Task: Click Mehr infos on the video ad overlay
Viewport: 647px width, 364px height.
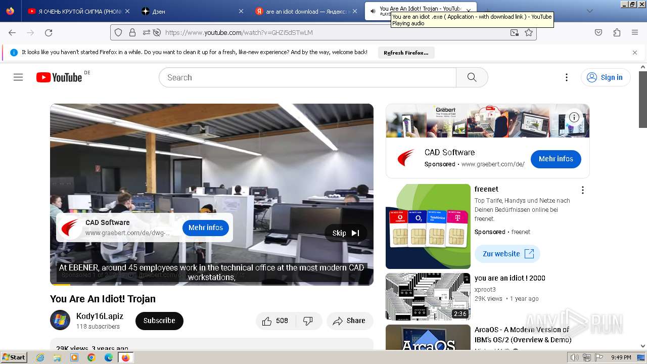Action: [x=206, y=227]
